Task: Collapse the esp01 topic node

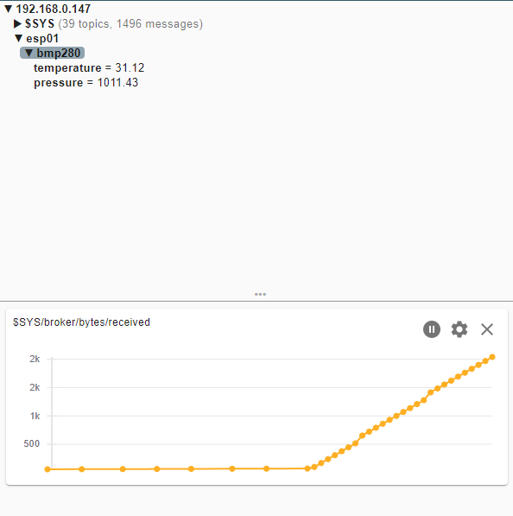Action: [19, 39]
